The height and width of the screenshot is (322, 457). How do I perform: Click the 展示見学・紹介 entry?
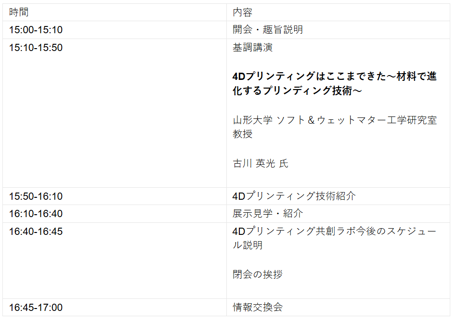click(267, 214)
